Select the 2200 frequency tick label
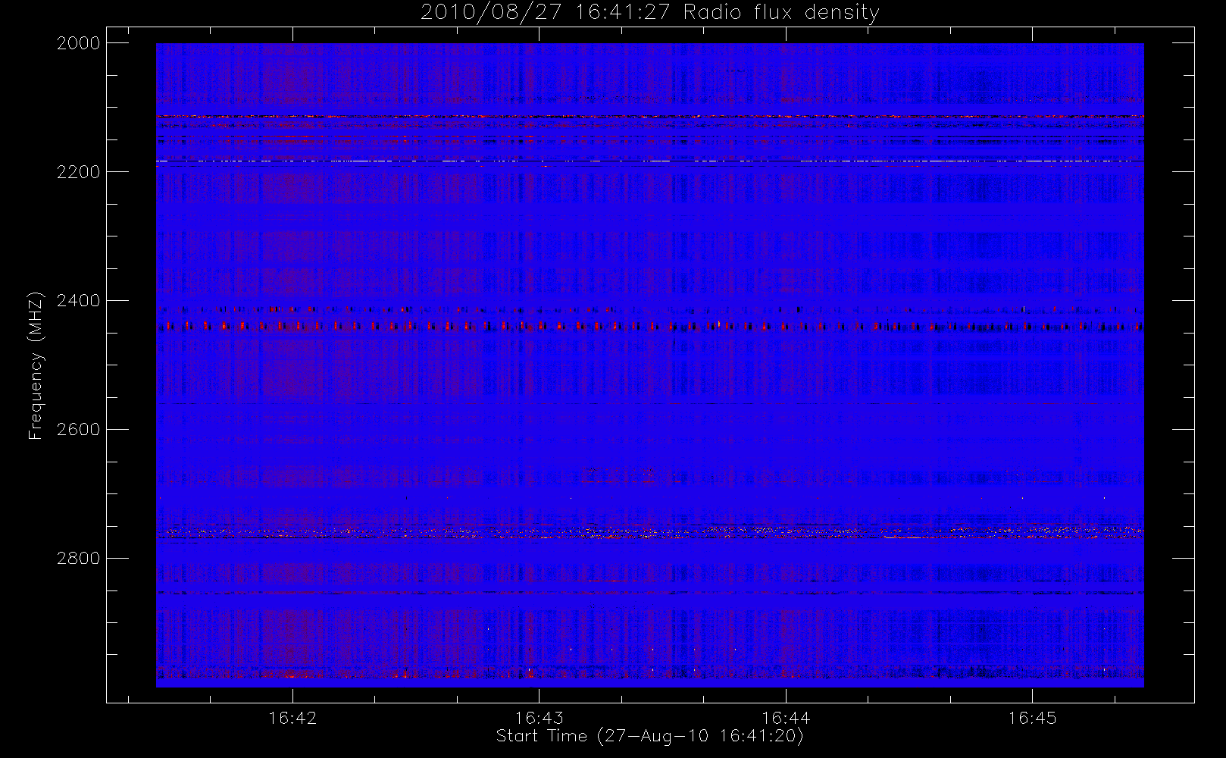Image resolution: width=1226 pixels, height=758 pixels. pos(78,172)
